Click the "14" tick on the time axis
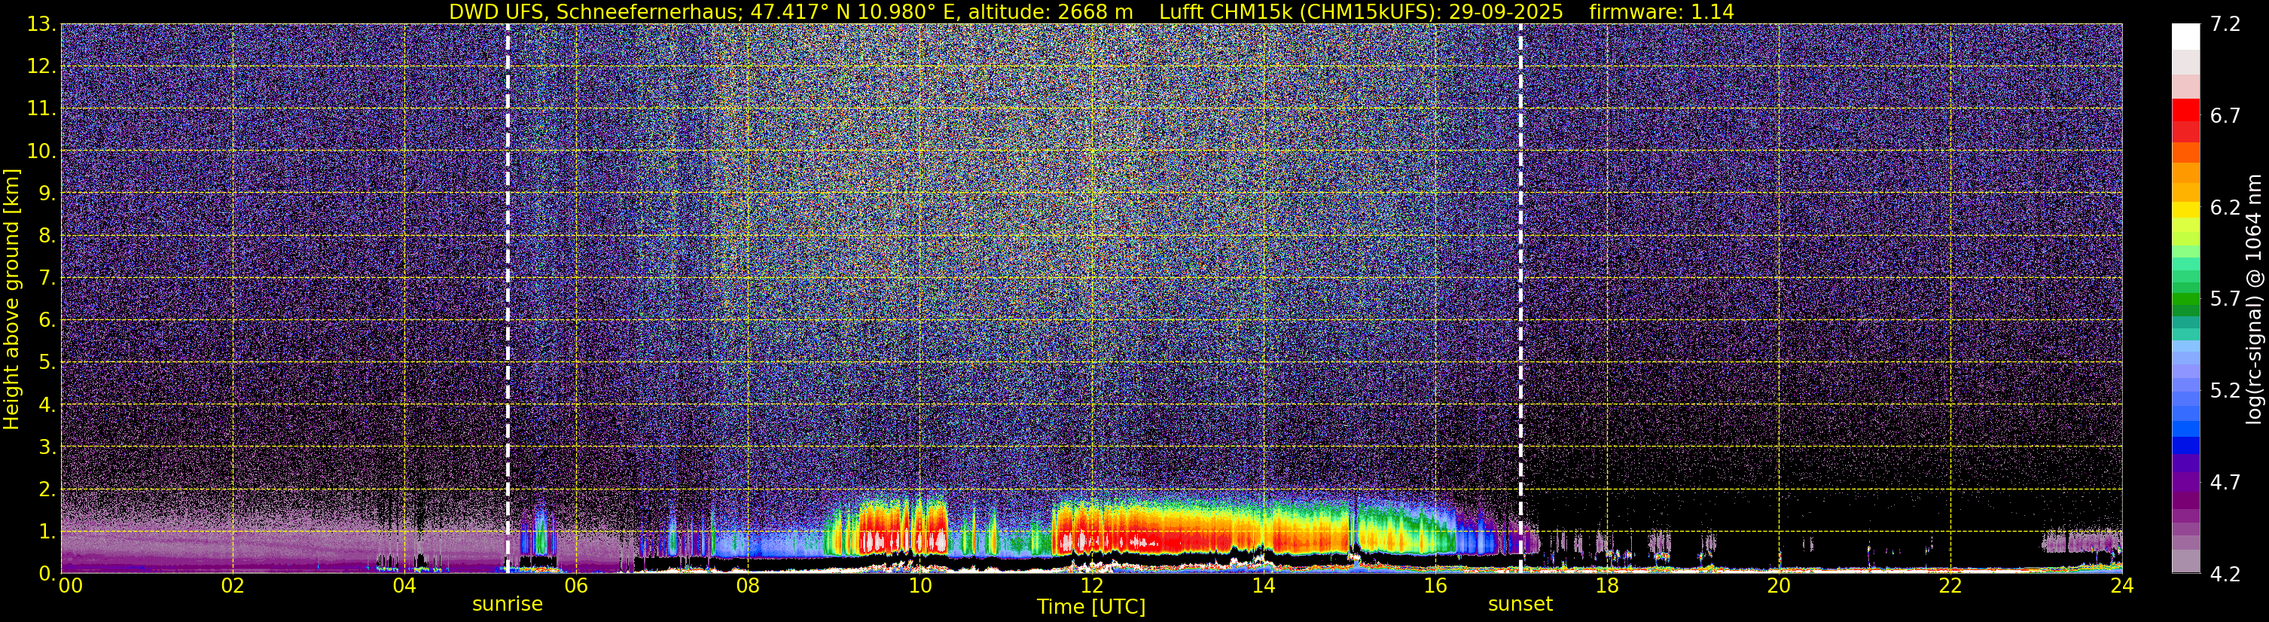The width and height of the screenshot is (2269, 622). pos(1263,587)
